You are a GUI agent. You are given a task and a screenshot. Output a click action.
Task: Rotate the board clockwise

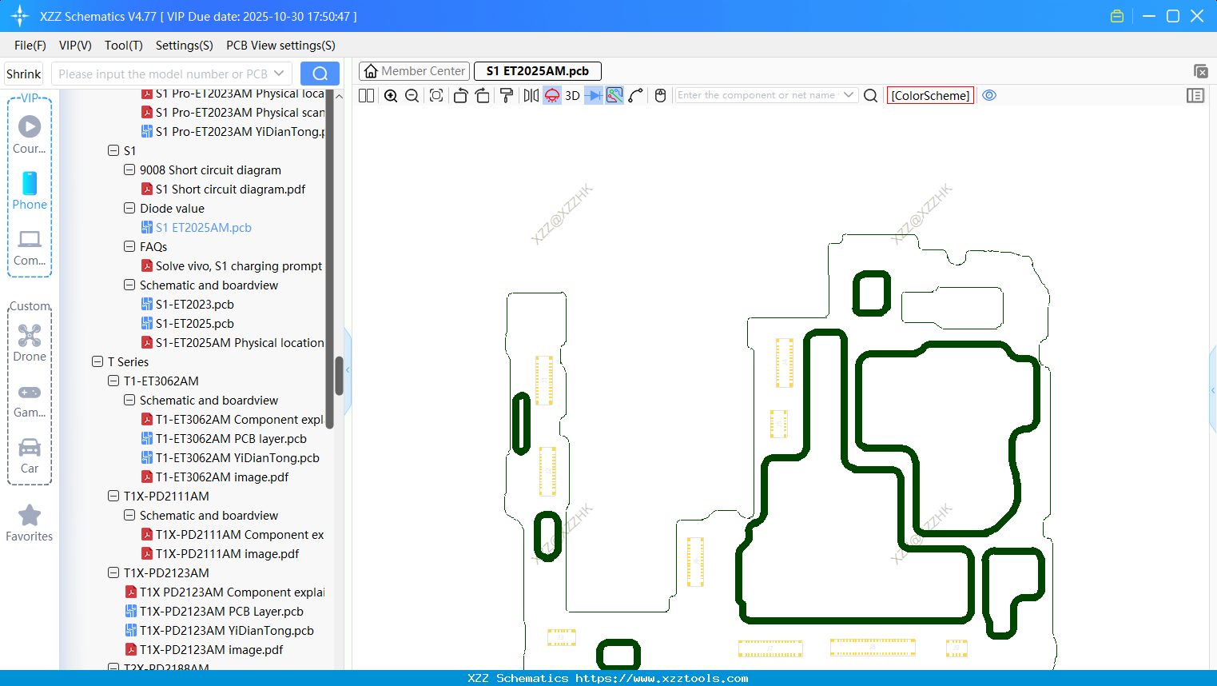[x=483, y=95]
